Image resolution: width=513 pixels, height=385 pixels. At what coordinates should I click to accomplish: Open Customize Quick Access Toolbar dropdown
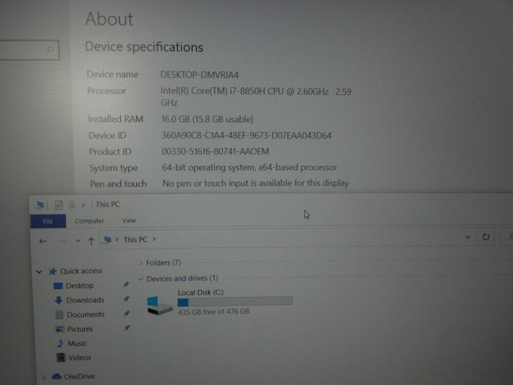(83, 205)
